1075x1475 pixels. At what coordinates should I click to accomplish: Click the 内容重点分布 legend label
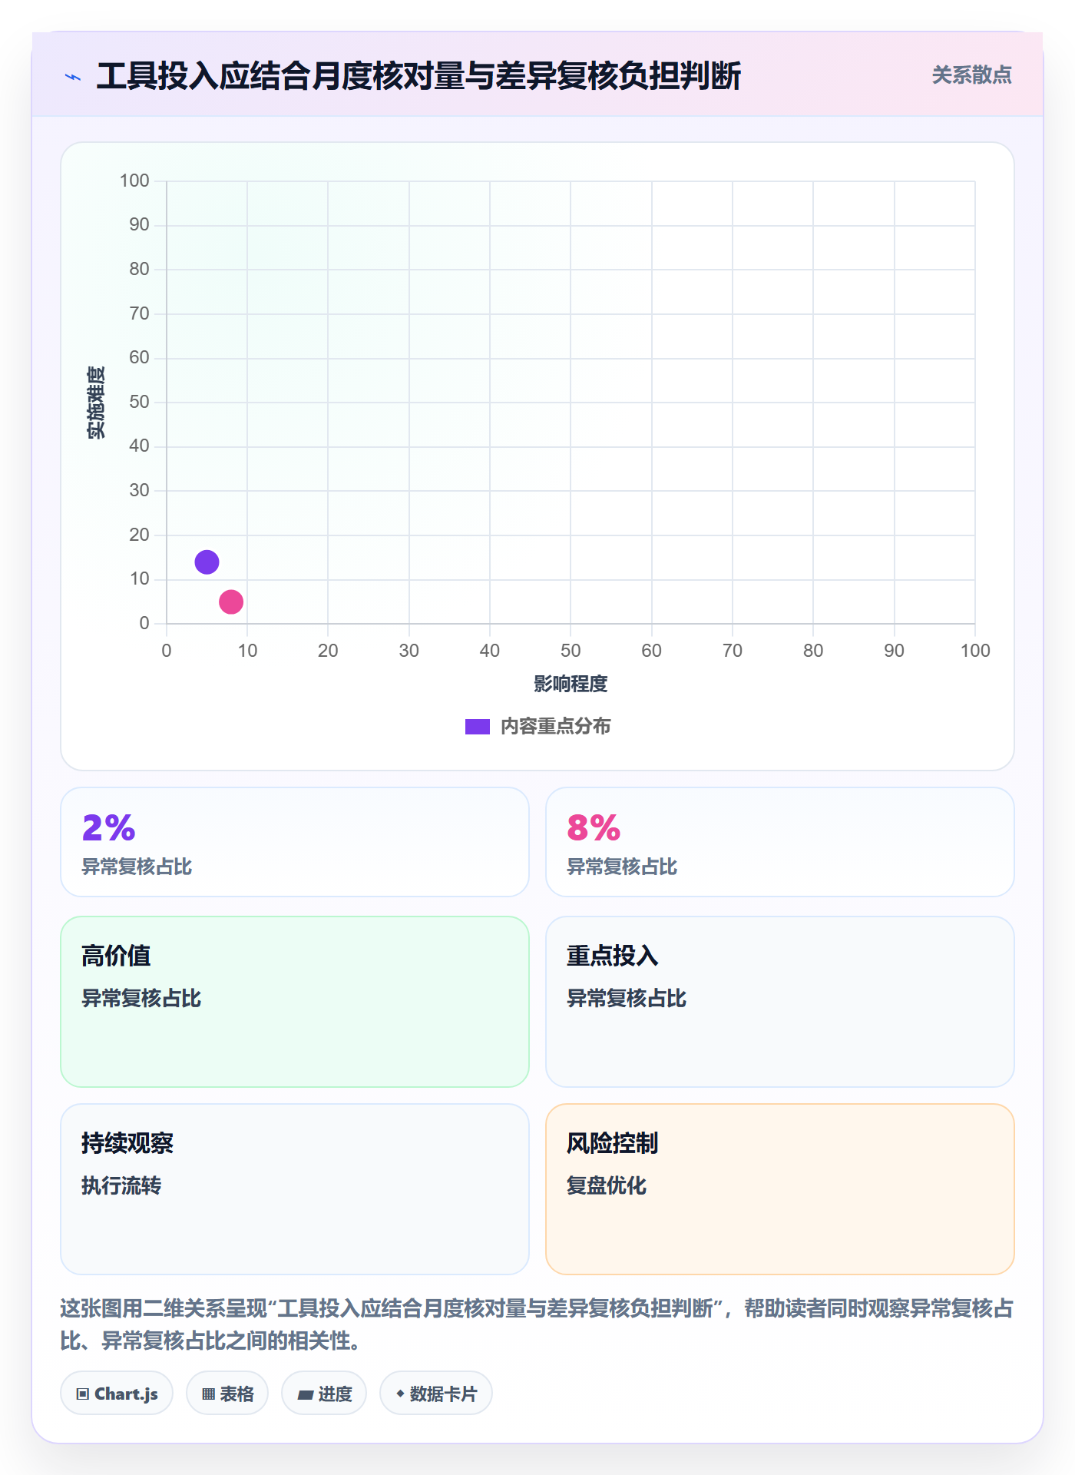(555, 727)
